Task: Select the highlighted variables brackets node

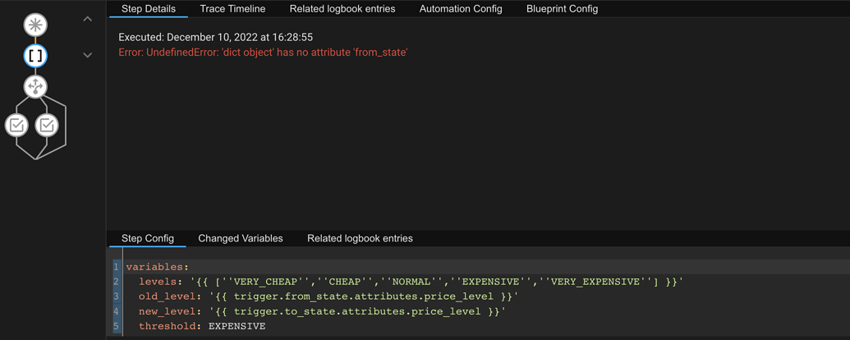Action: click(35, 56)
